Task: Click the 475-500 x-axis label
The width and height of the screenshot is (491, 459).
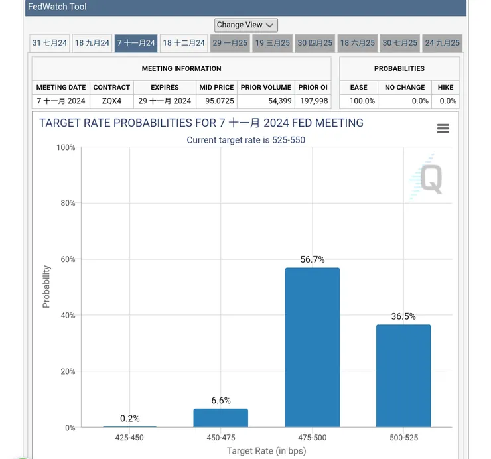Action: [x=313, y=438]
